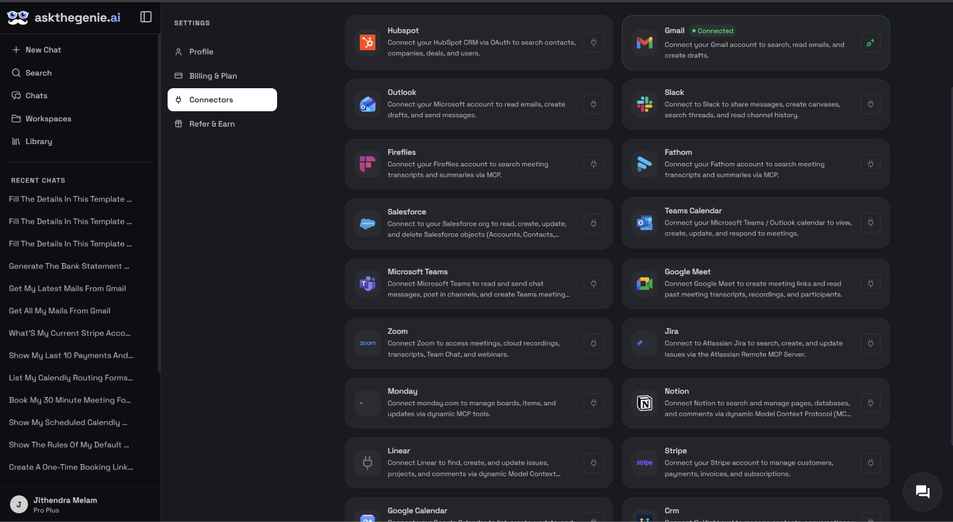Screen dimensions: 953x522
Task: Click the Microsoft Teams logo icon
Action: point(368,284)
